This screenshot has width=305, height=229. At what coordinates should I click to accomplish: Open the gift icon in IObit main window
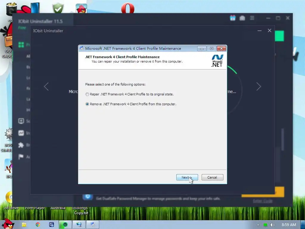pos(233,18)
